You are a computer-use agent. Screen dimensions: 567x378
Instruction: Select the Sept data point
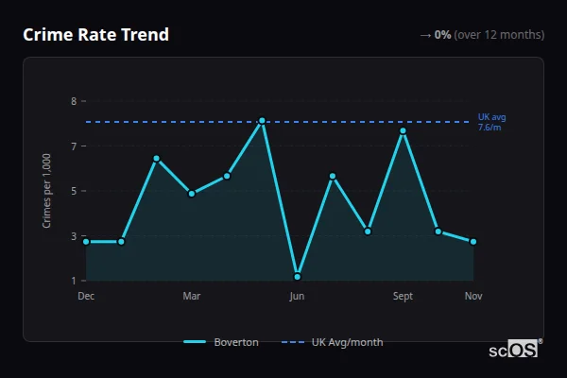403,131
